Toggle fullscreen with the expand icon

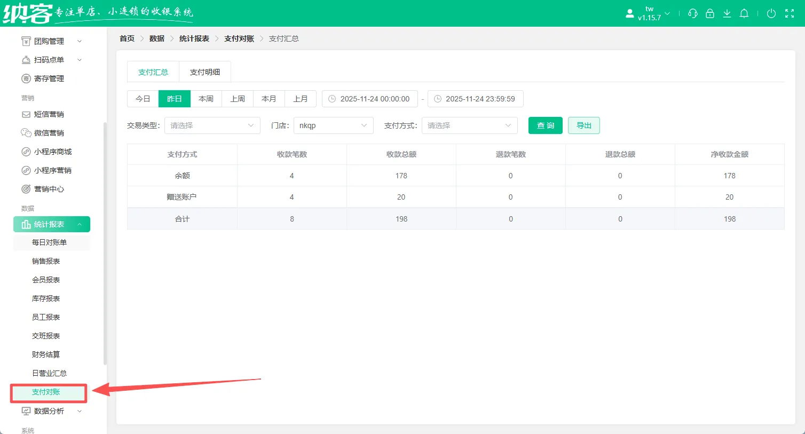[790, 13]
